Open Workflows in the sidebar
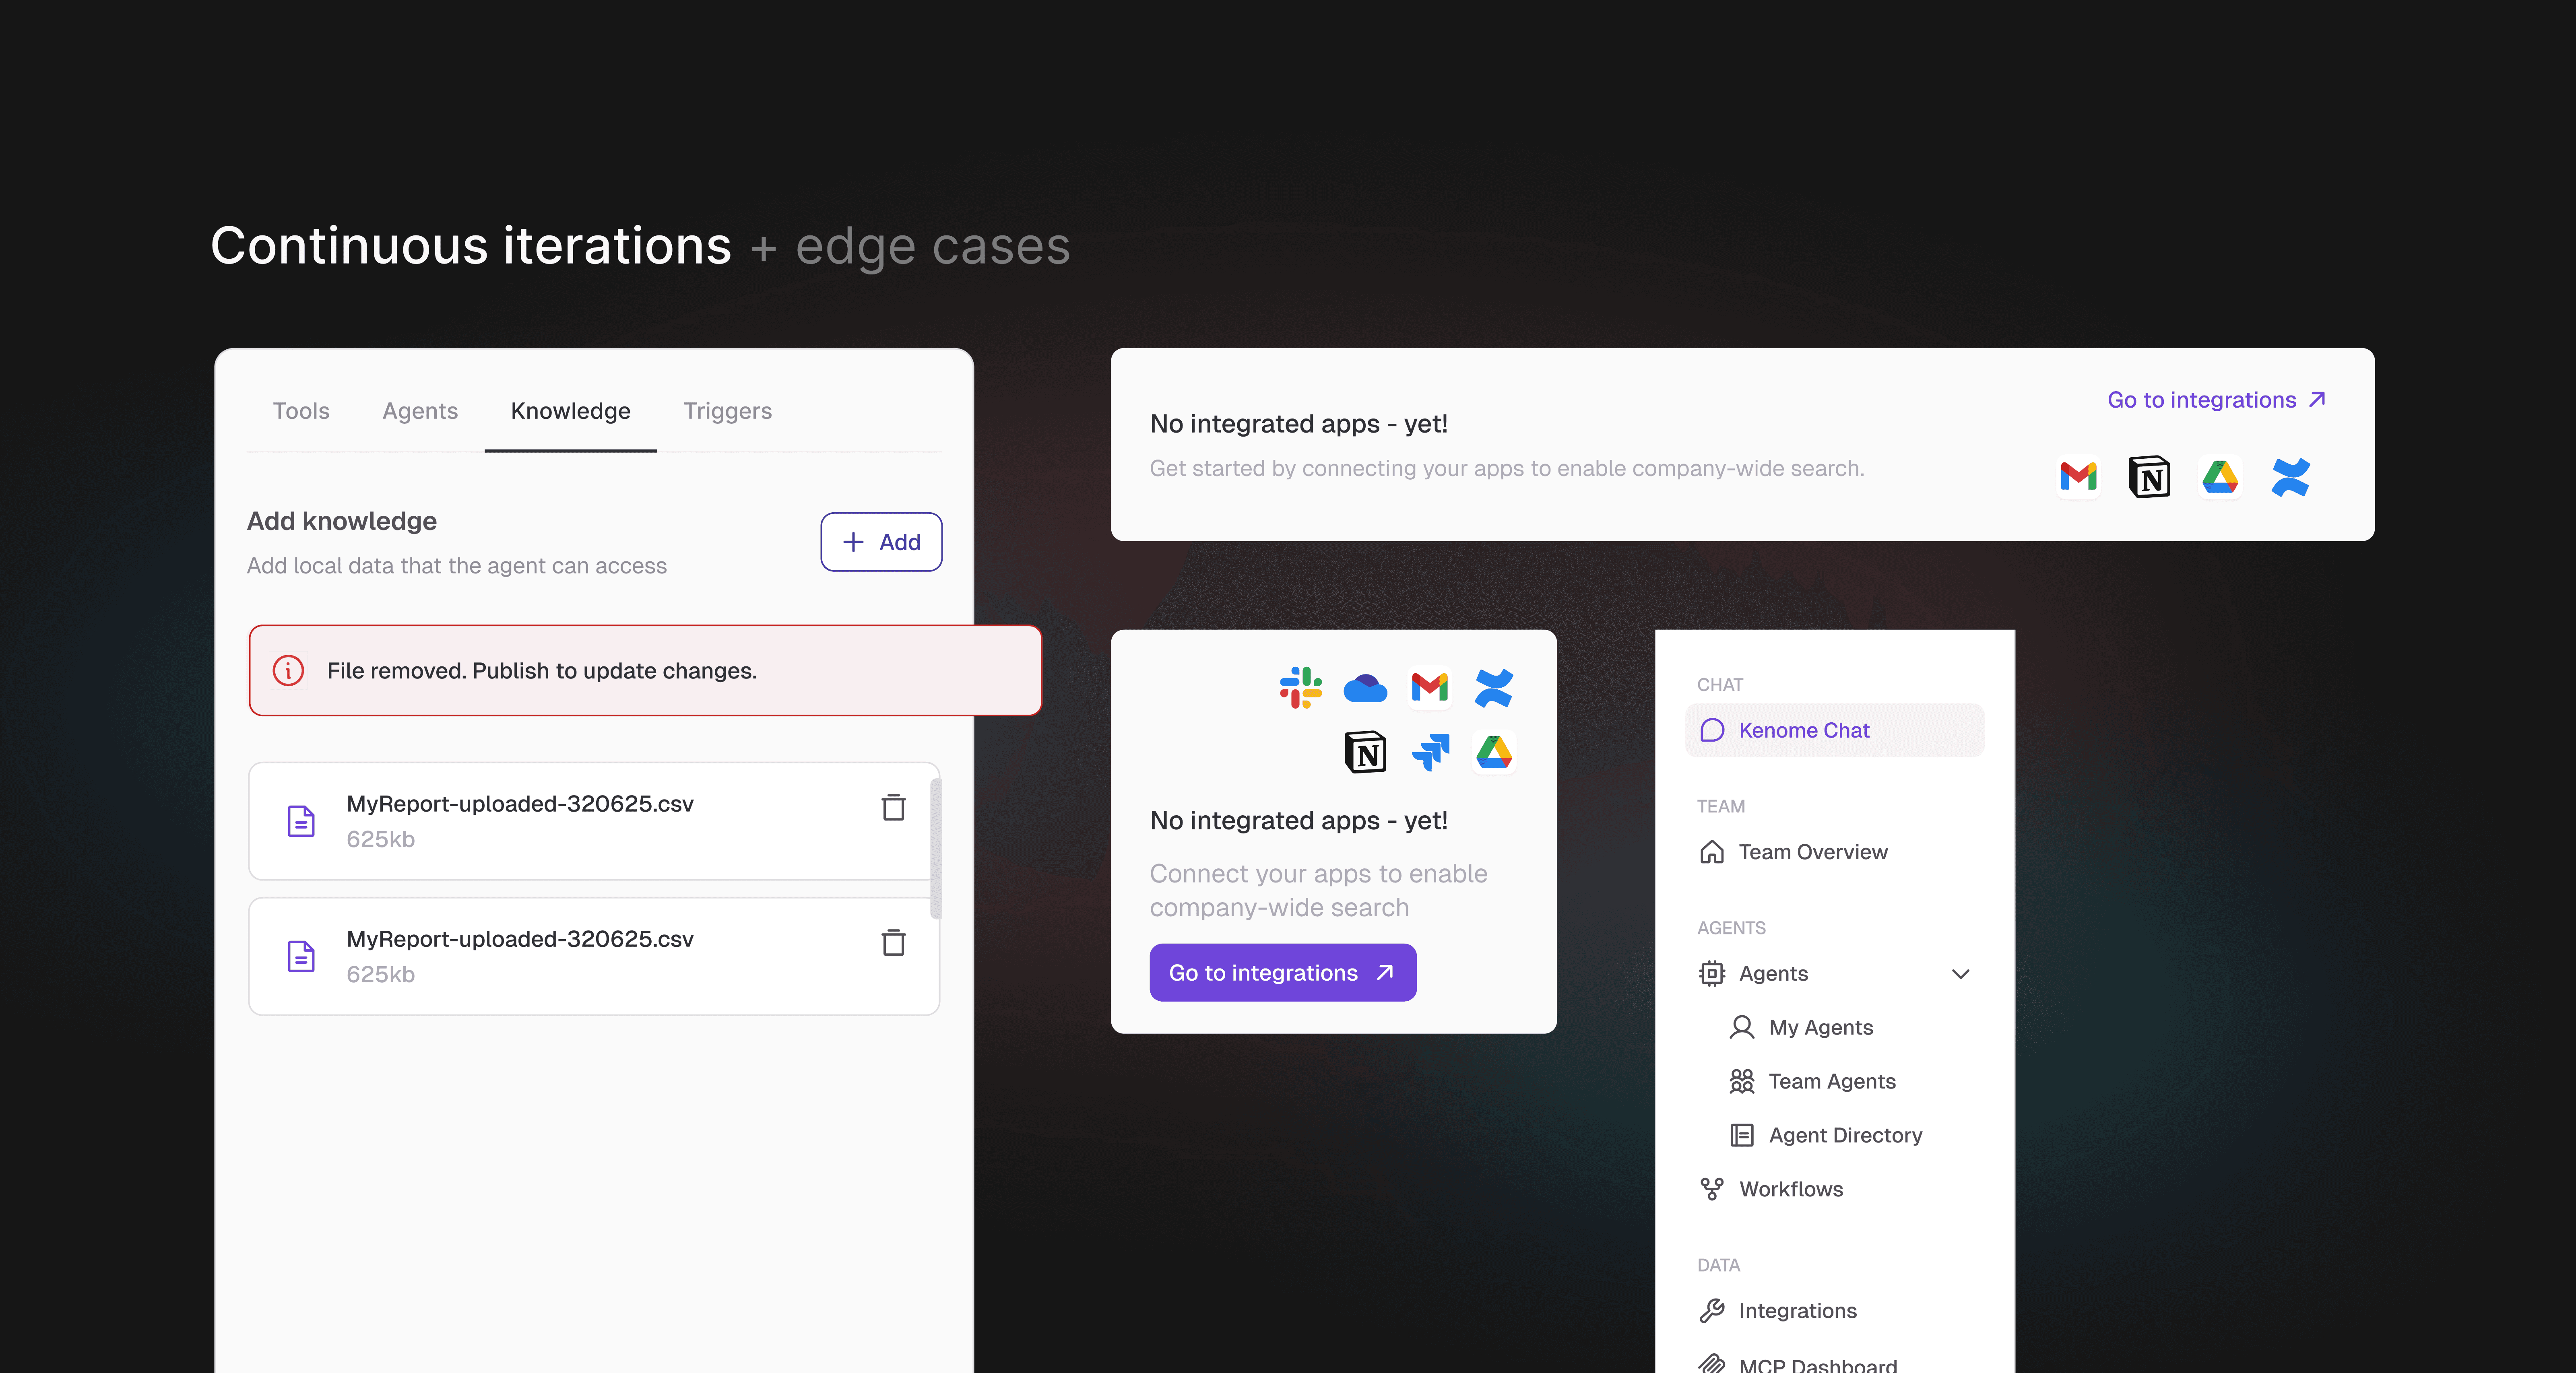The height and width of the screenshot is (1373, 2576). [x=1790, y=1190]
